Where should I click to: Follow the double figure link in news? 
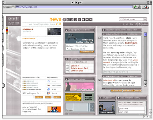point(131,43)
